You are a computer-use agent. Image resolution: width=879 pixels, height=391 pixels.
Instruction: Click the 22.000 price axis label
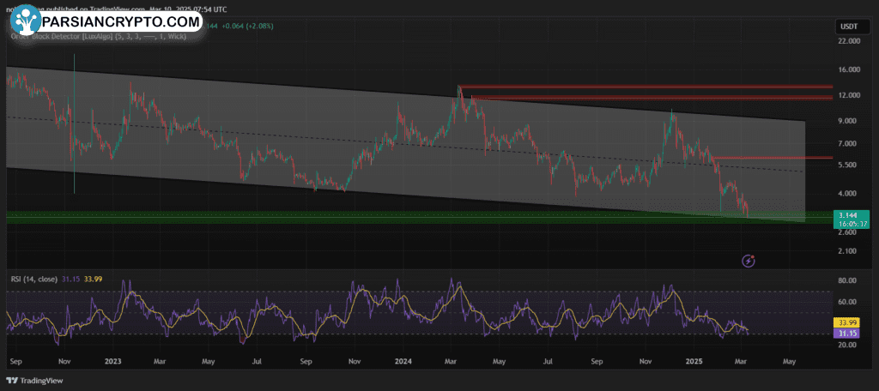point(849,41)
